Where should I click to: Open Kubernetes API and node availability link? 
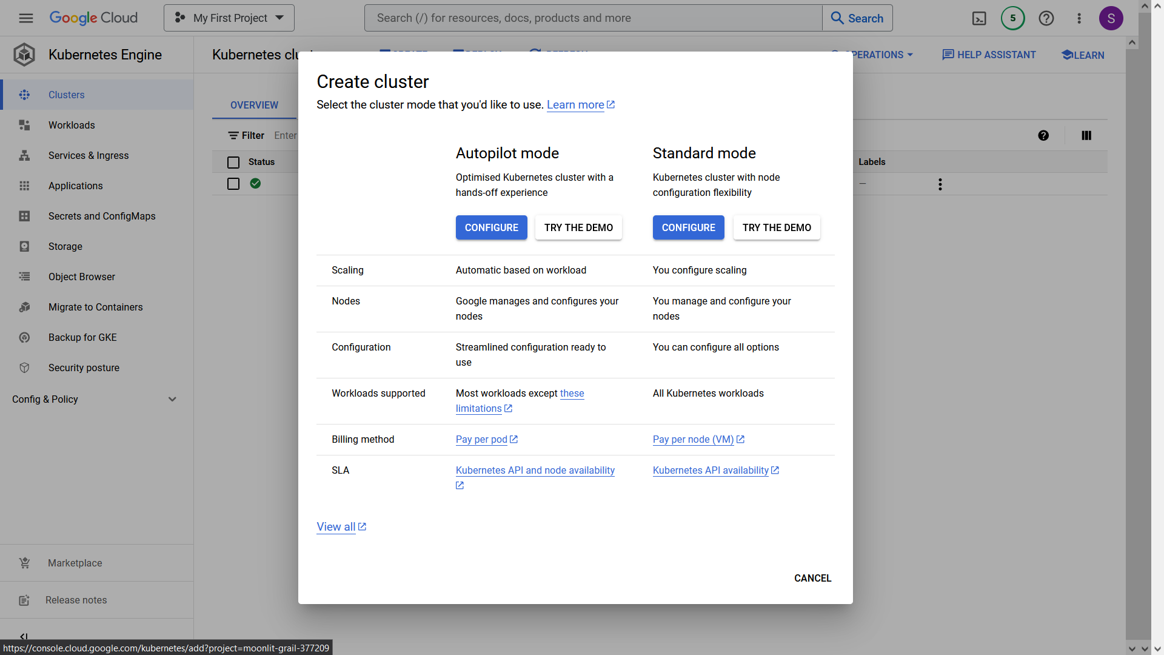pos(535,470)
